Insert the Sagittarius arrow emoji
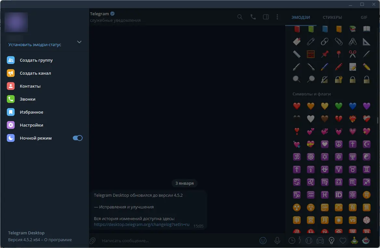Image resolution: width=380 pixels, height=248 pixels. point(366,182)
